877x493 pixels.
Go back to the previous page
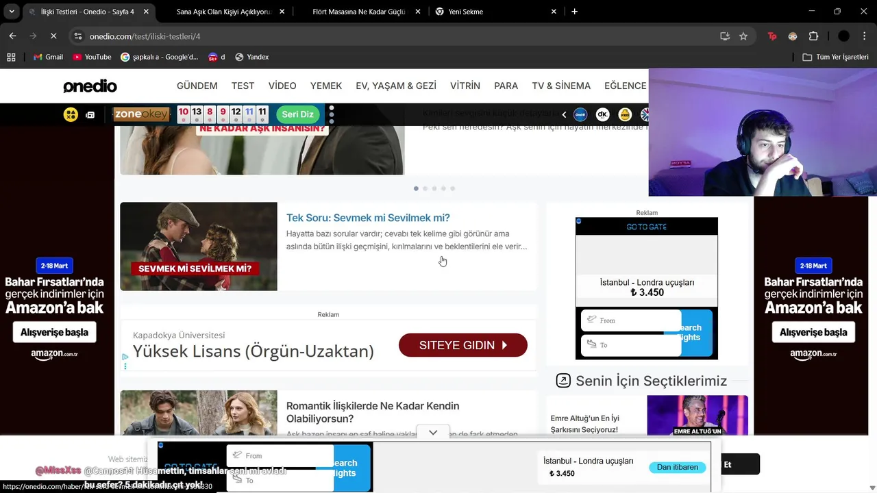[12, 36]
